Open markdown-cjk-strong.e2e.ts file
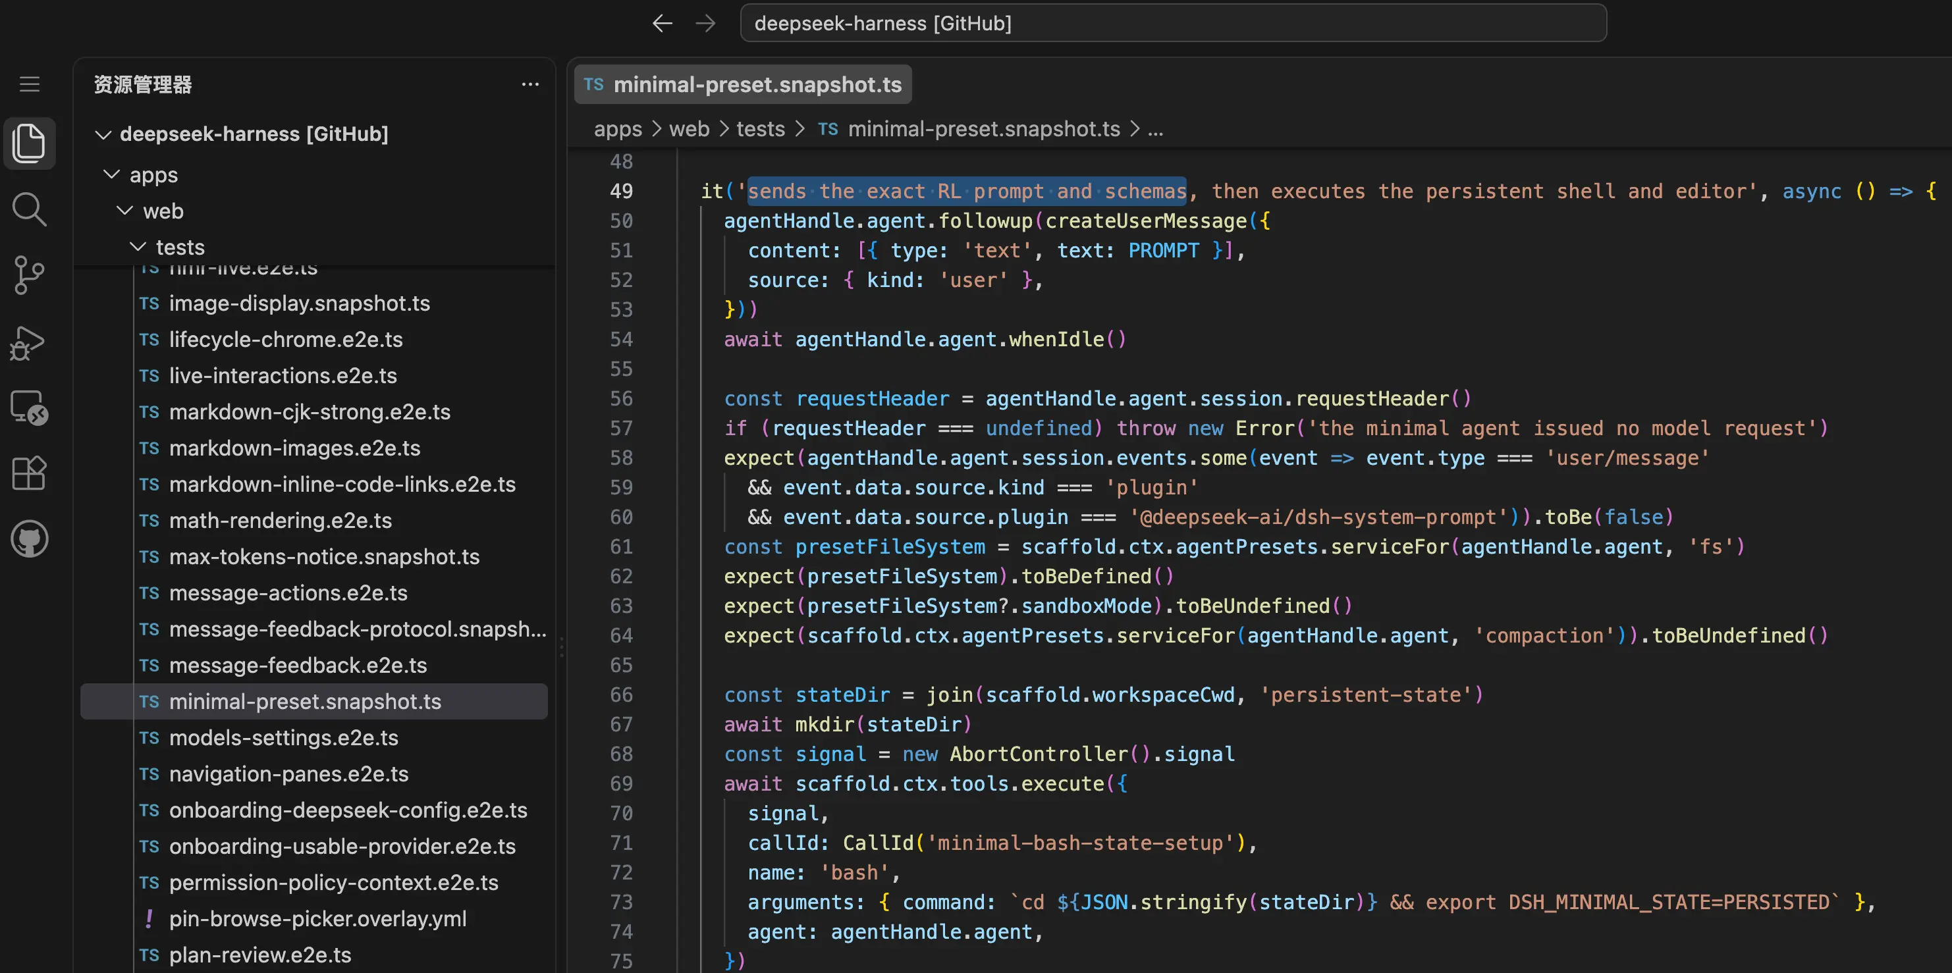 [313, 412]
